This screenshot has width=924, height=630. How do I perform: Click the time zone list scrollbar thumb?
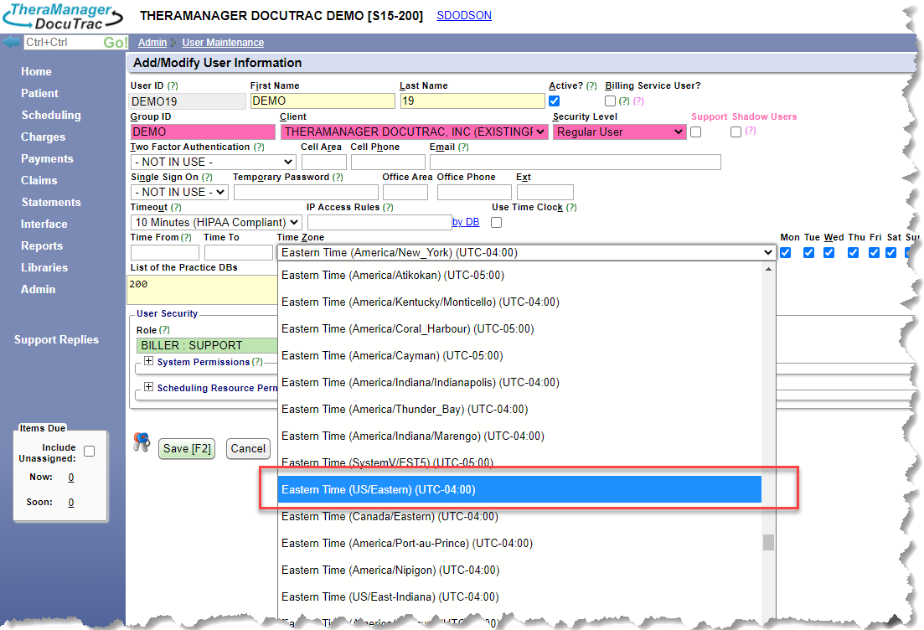(768, 542)
